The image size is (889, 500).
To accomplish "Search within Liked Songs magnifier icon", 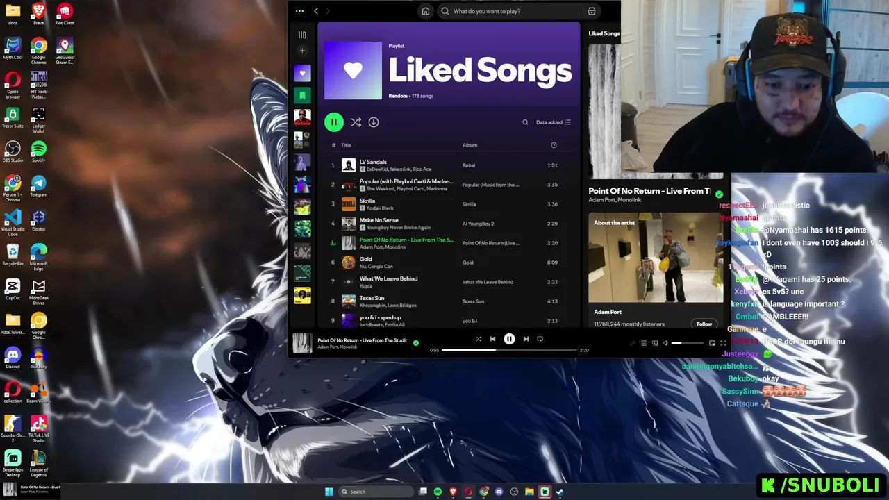I will coord(525,122).
